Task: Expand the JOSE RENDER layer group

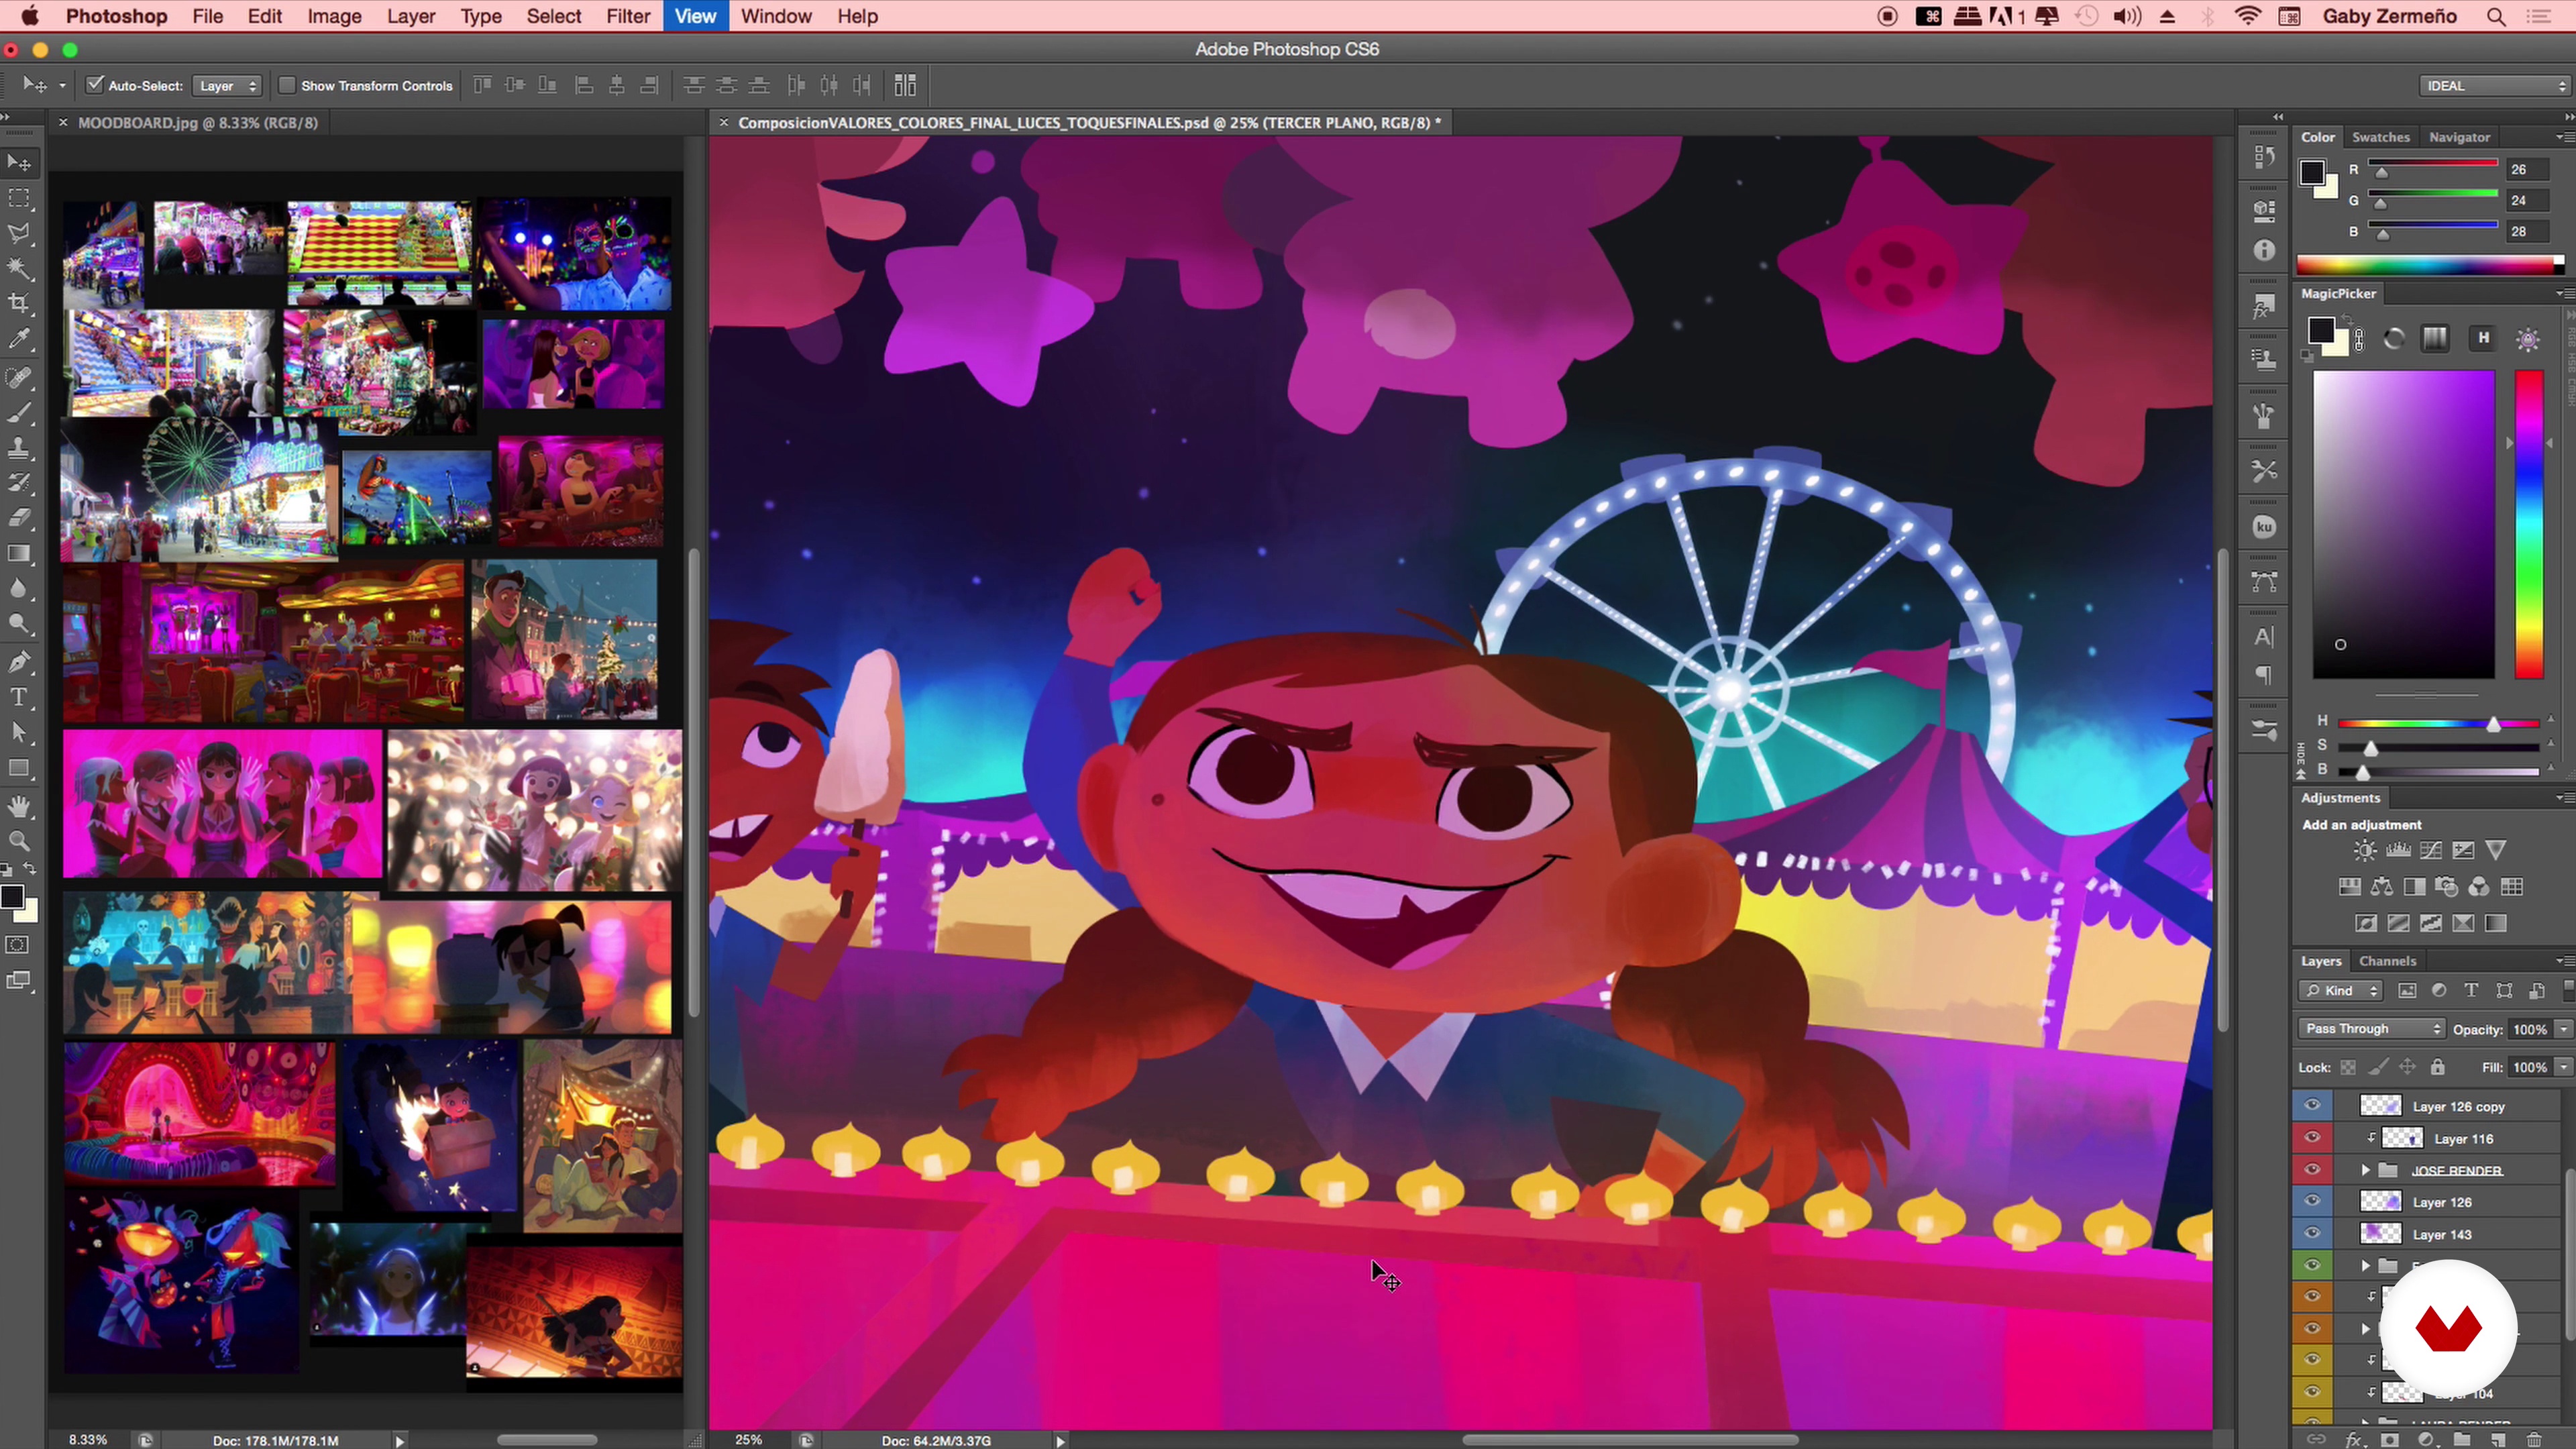Action: [2366, 1170]
